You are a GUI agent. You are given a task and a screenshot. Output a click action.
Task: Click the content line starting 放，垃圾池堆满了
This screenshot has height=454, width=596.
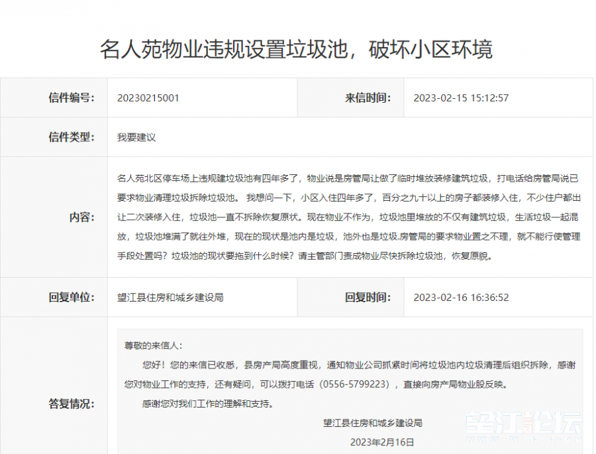click(x=349, y=237)
